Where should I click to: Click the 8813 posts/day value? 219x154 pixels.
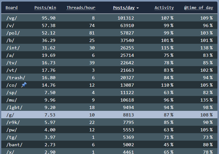[129, 115]
